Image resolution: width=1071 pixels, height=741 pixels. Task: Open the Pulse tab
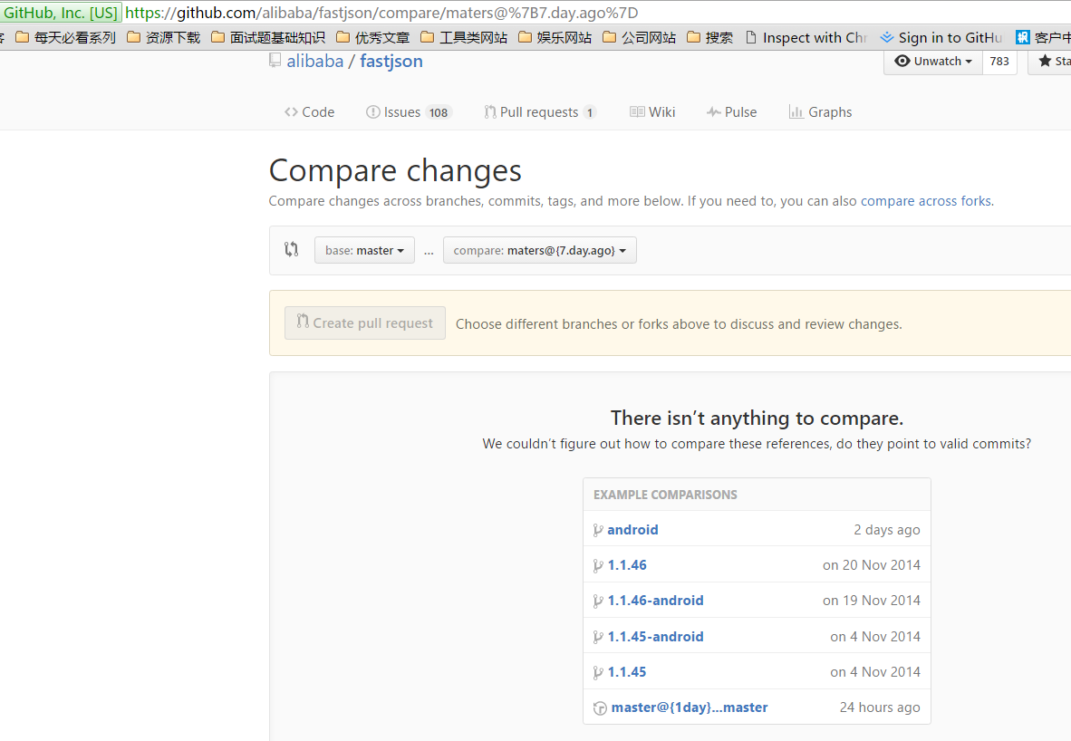731,112
